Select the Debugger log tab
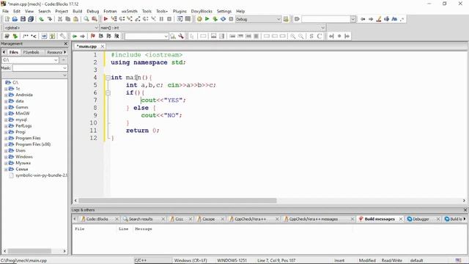 tap(421, 219)
